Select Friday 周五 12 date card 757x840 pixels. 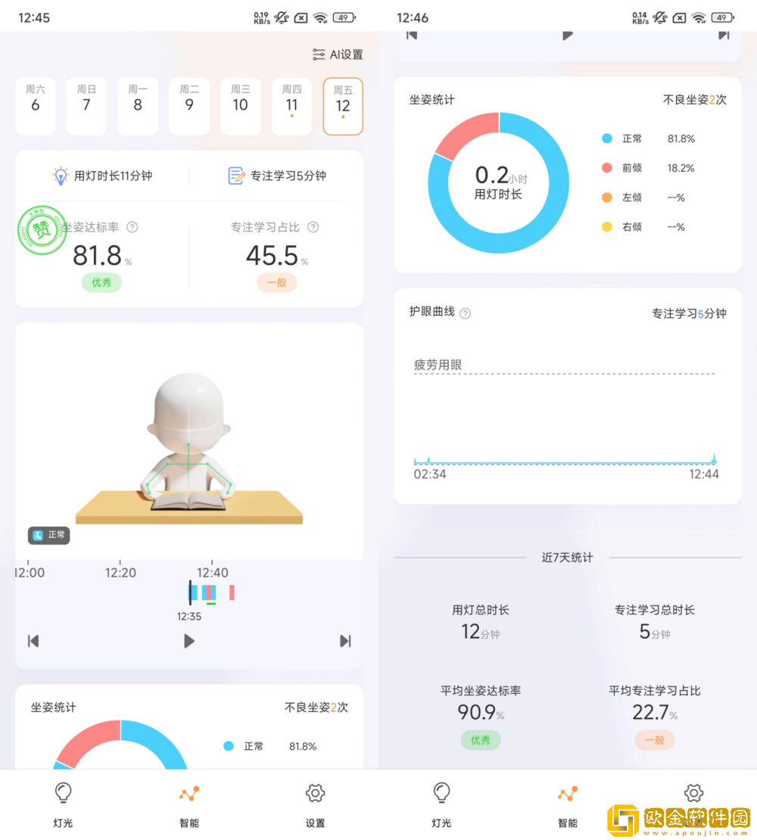click(x=343, y=106)
